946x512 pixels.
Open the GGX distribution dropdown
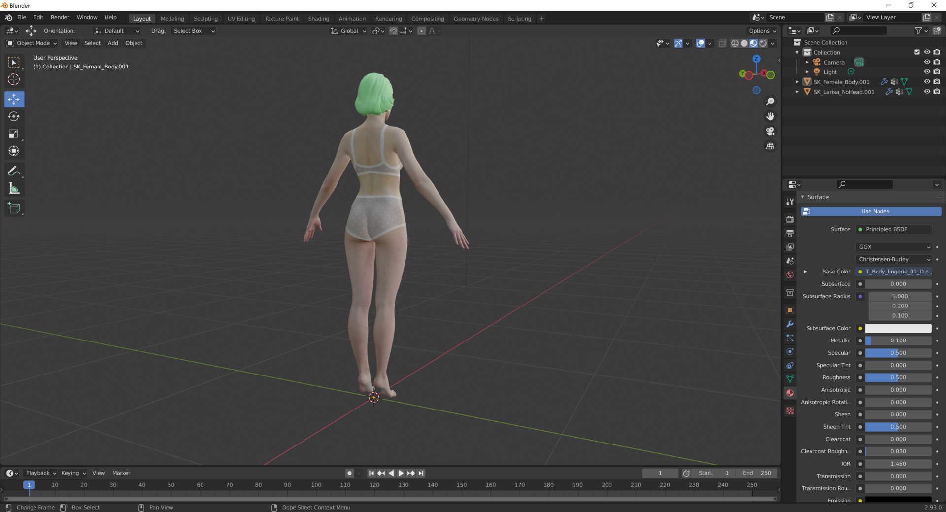click(x=894, y=247)
